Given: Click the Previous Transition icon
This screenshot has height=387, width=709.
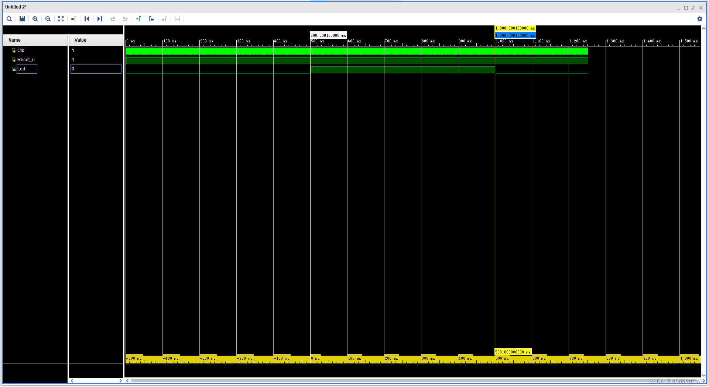Looking at the screenshot, I should click(x=113, y=19).
